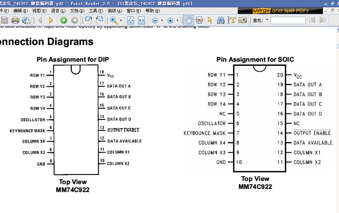Open the 查找 search options dropdown
Screen dimensions: 339x213
click(267, 20)
